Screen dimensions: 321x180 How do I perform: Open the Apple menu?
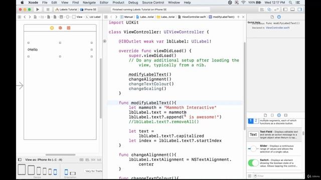22,2
